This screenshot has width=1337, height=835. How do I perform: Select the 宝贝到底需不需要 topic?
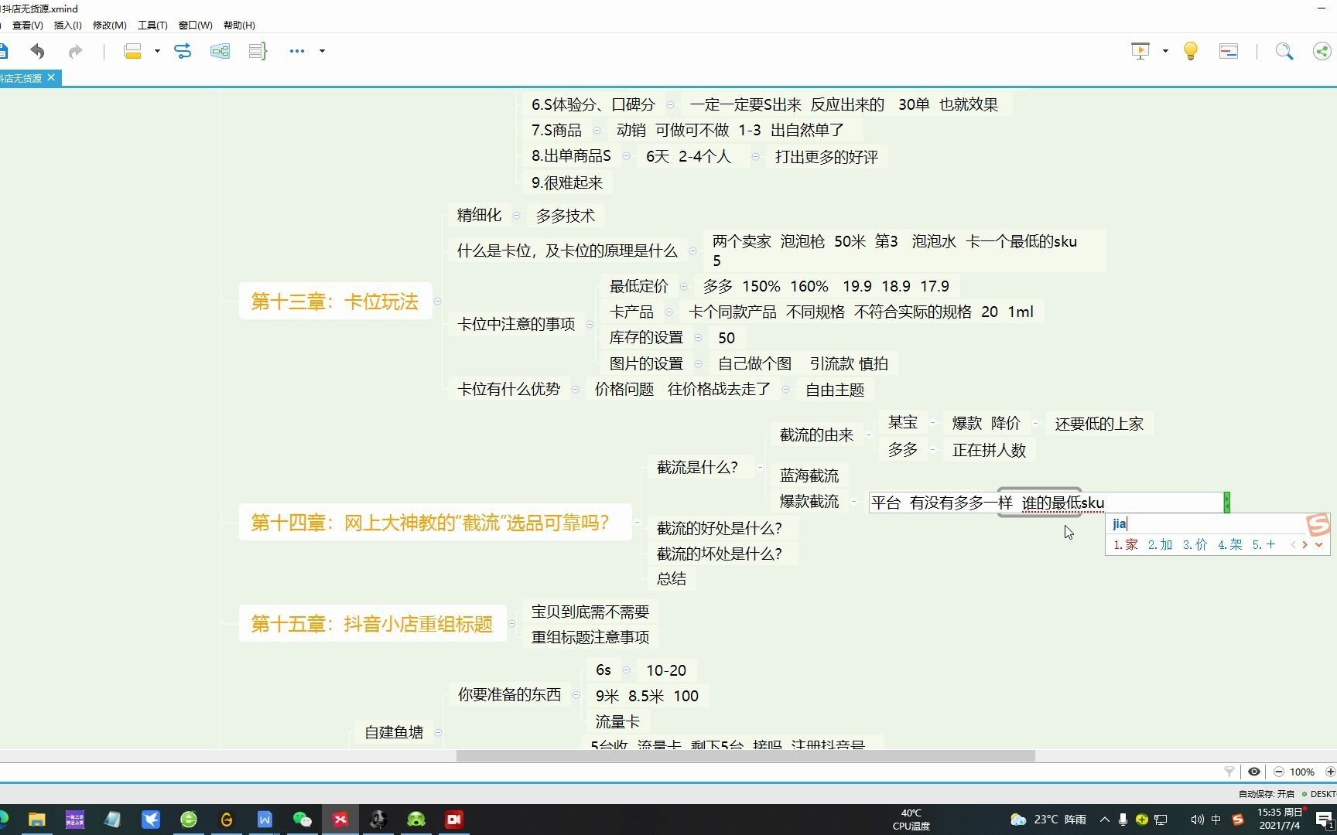590,612
